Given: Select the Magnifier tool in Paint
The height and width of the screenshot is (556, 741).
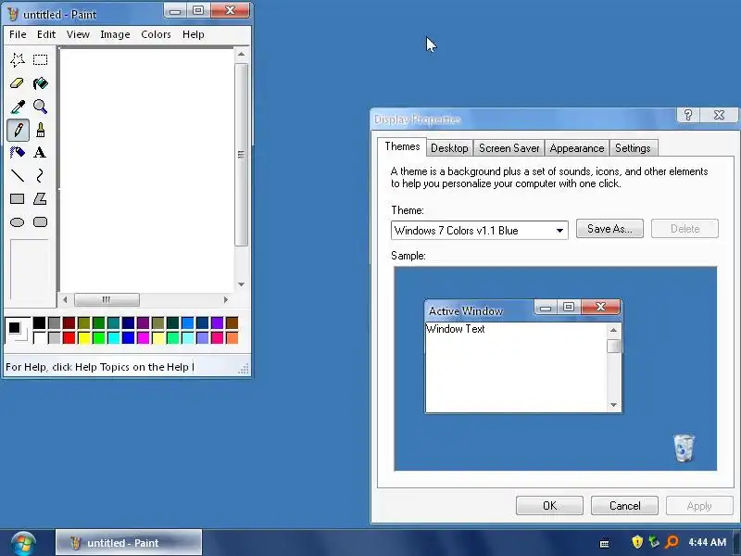Looking at the screenshot, I should [x=40, y=107].
